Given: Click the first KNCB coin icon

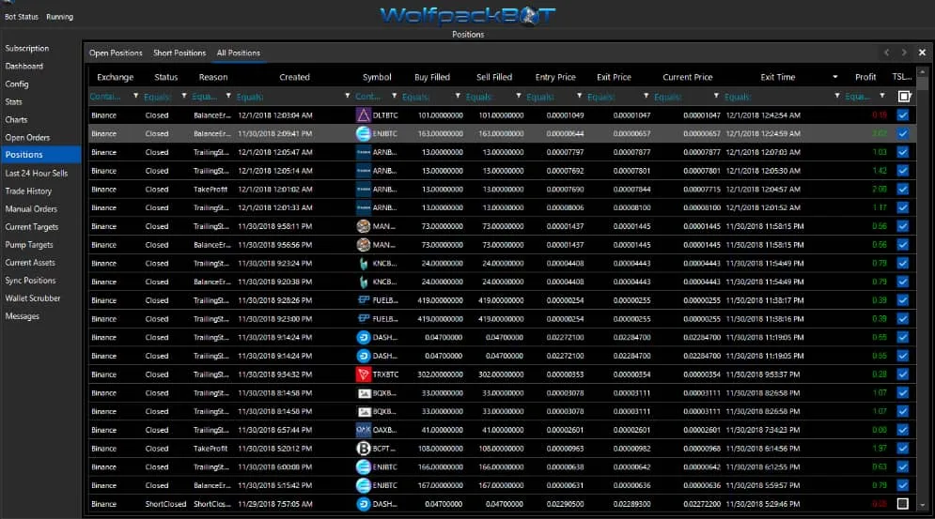Looking at the screenshot, I should [x=363, y=264].
